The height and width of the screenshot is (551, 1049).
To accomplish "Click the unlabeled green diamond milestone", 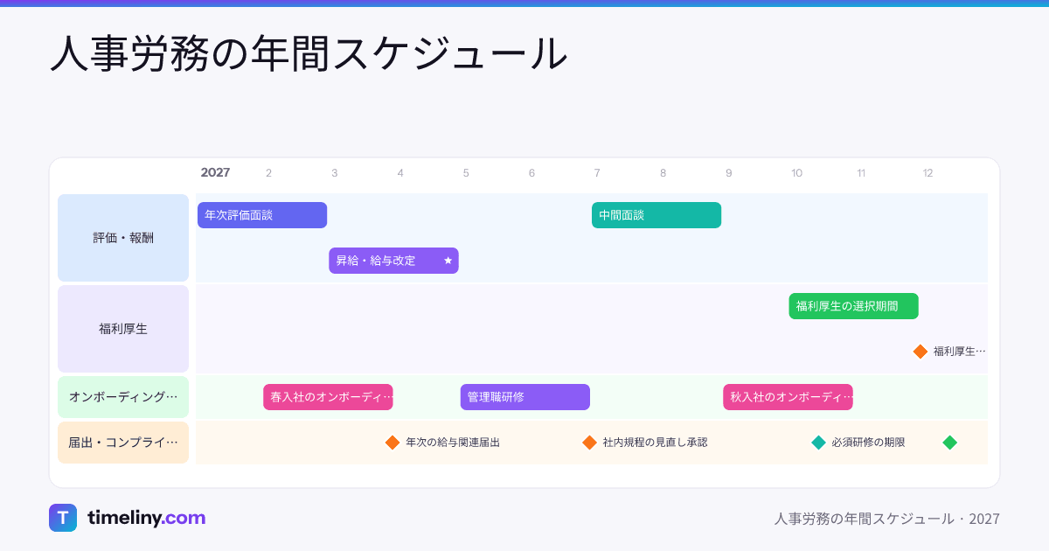I will 950,443.
